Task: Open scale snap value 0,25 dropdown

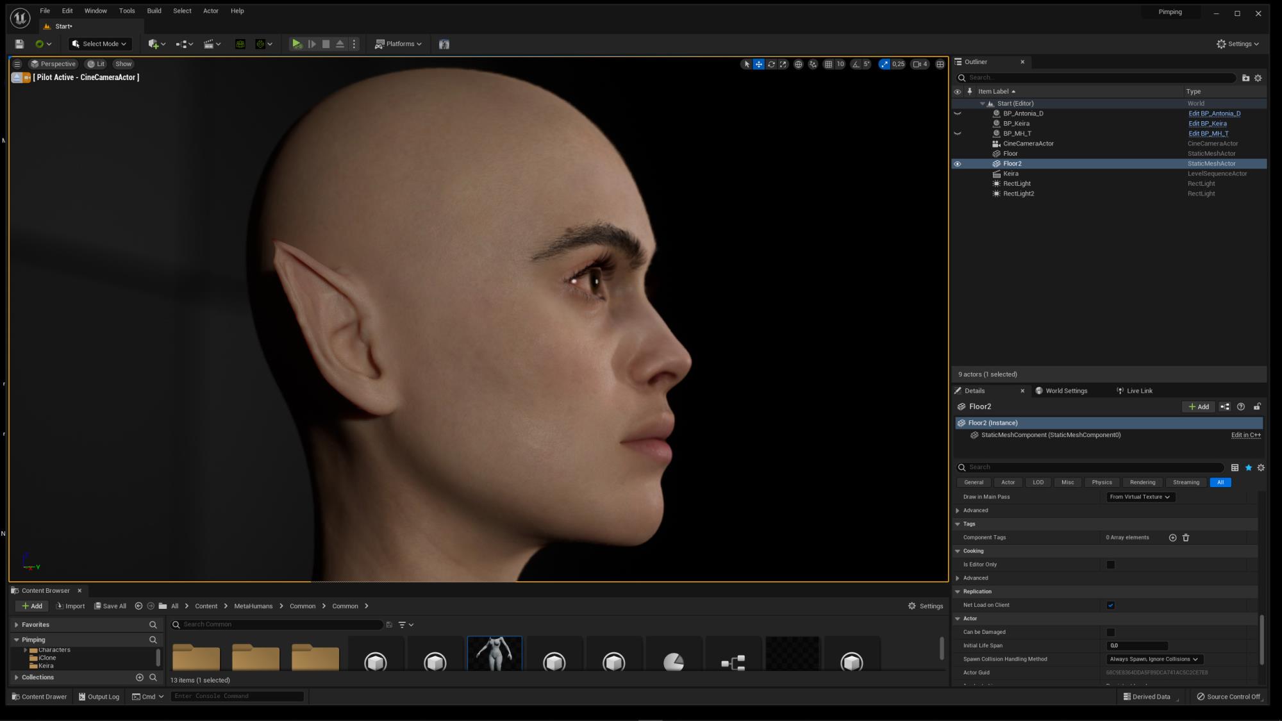Action: pos(899,64)
